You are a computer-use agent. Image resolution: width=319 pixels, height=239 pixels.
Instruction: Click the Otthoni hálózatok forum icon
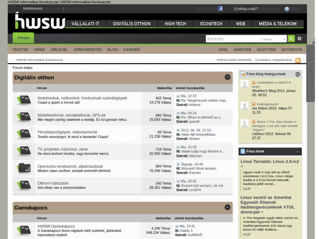[24, 185]
